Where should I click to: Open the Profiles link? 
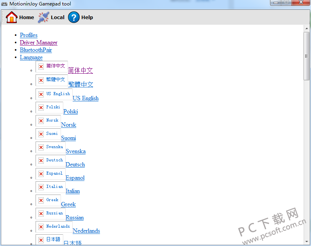point(29,35)
